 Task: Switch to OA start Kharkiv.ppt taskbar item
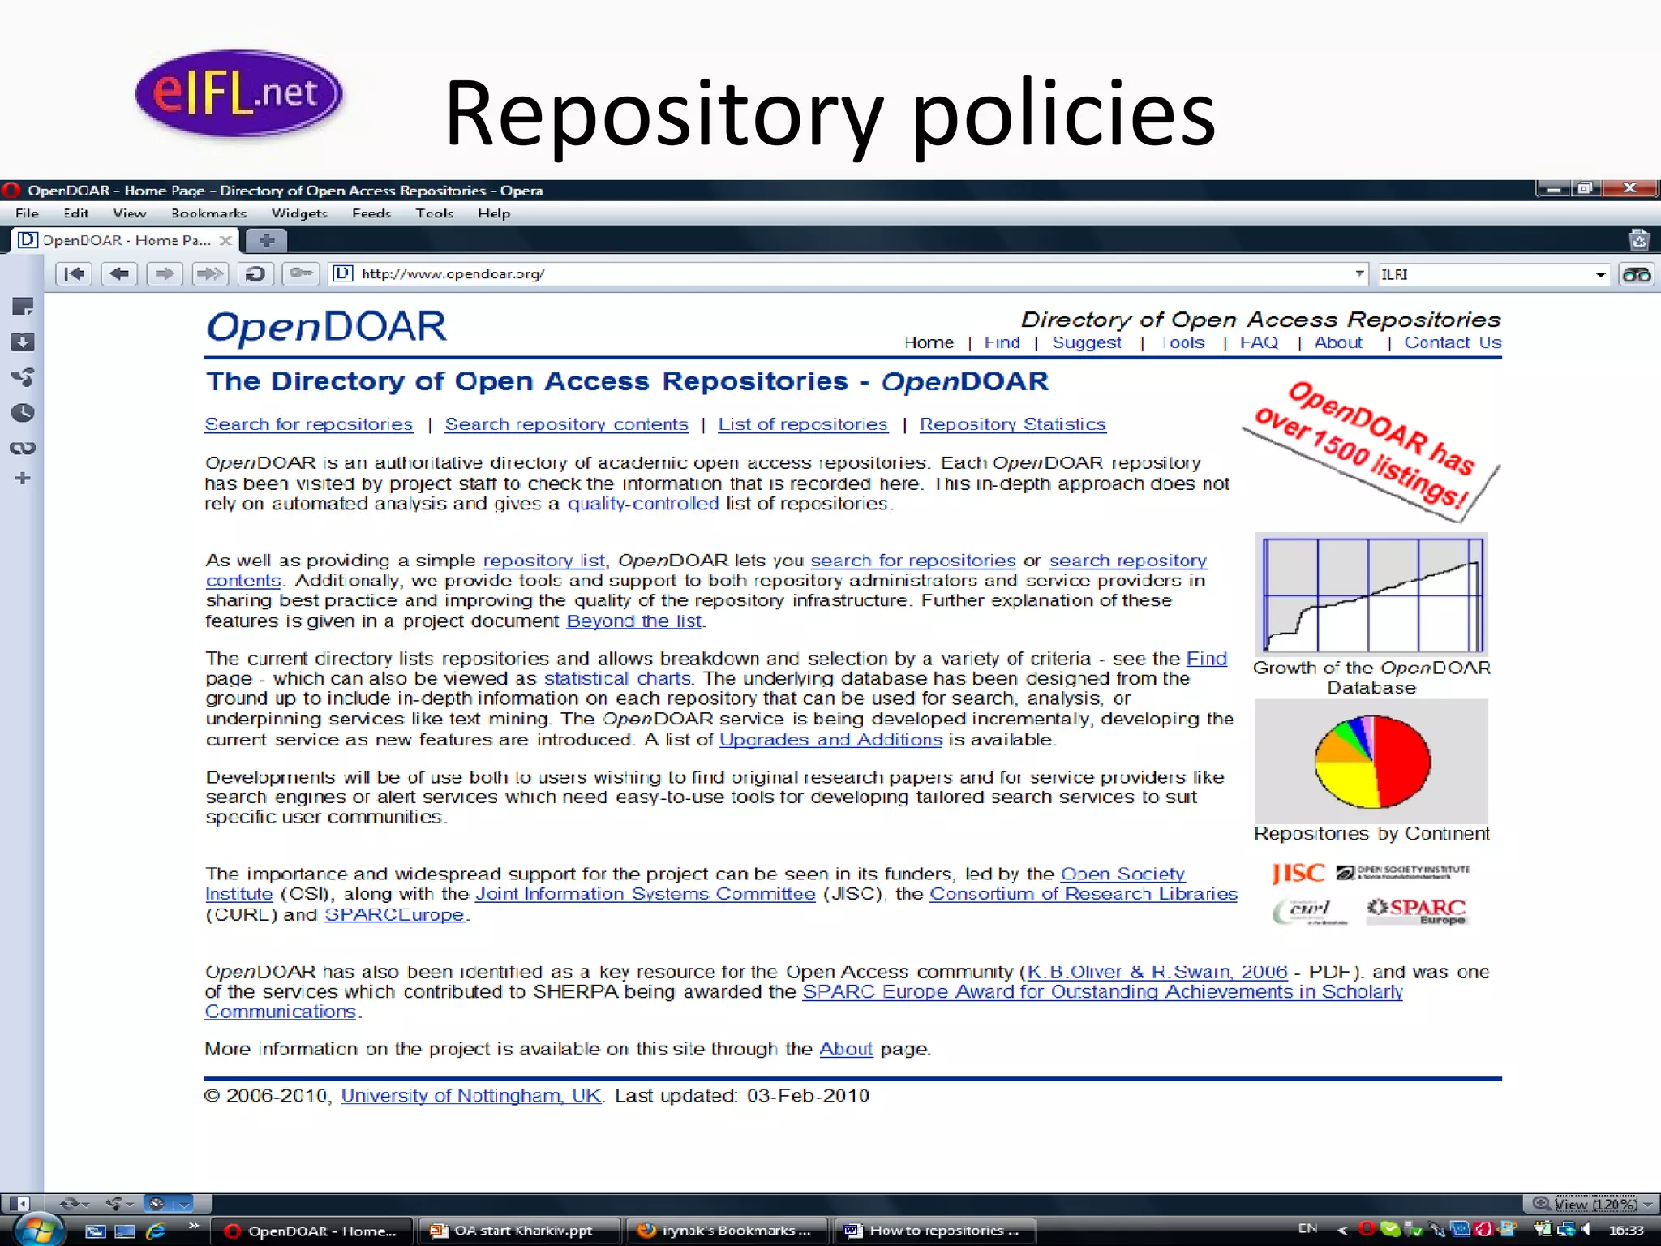(x=520, y=1231)
